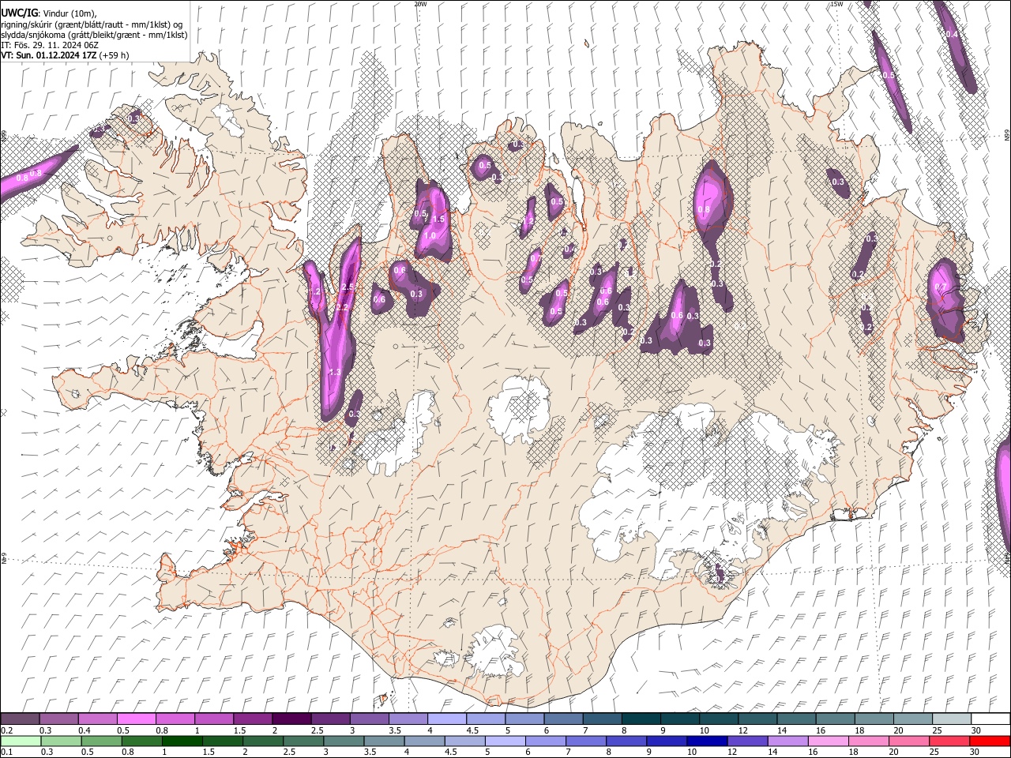The height and width of the screenshot is (758, 1011).
Task: Select the deep blue 10–12 swatch in the green legend
Action: [707, 741]
